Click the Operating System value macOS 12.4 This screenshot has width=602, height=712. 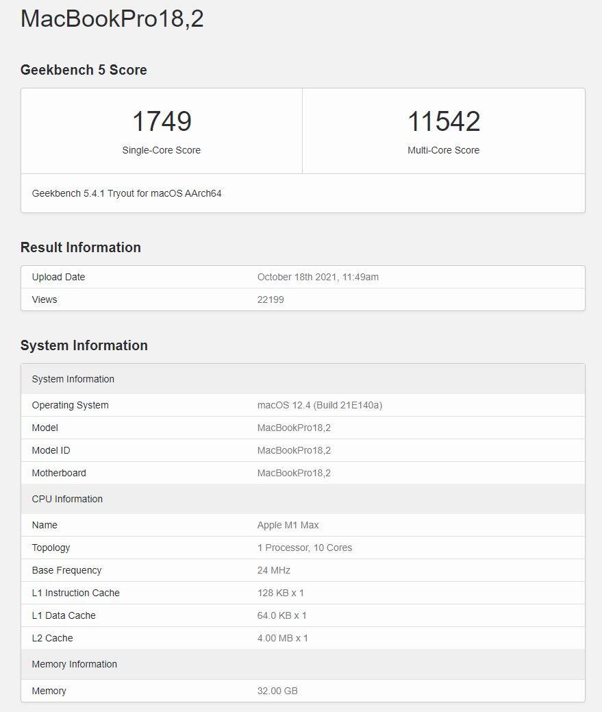pos(319,405)
